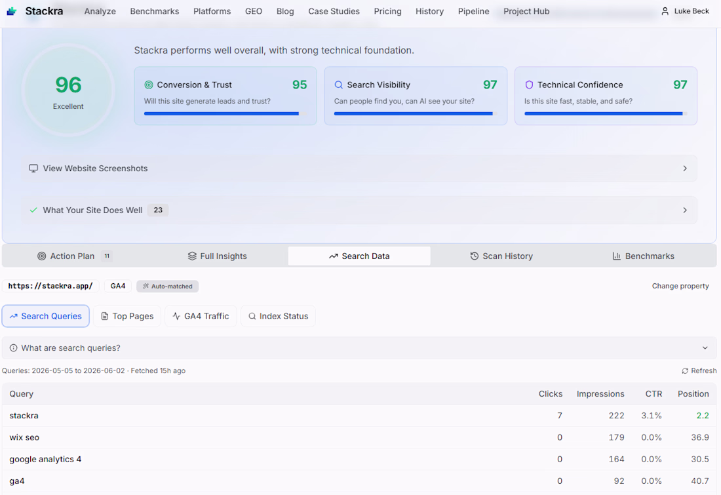Go to the Pricing page
The image size is (721, 495).
pyautogui.click(x=387, y=11)
